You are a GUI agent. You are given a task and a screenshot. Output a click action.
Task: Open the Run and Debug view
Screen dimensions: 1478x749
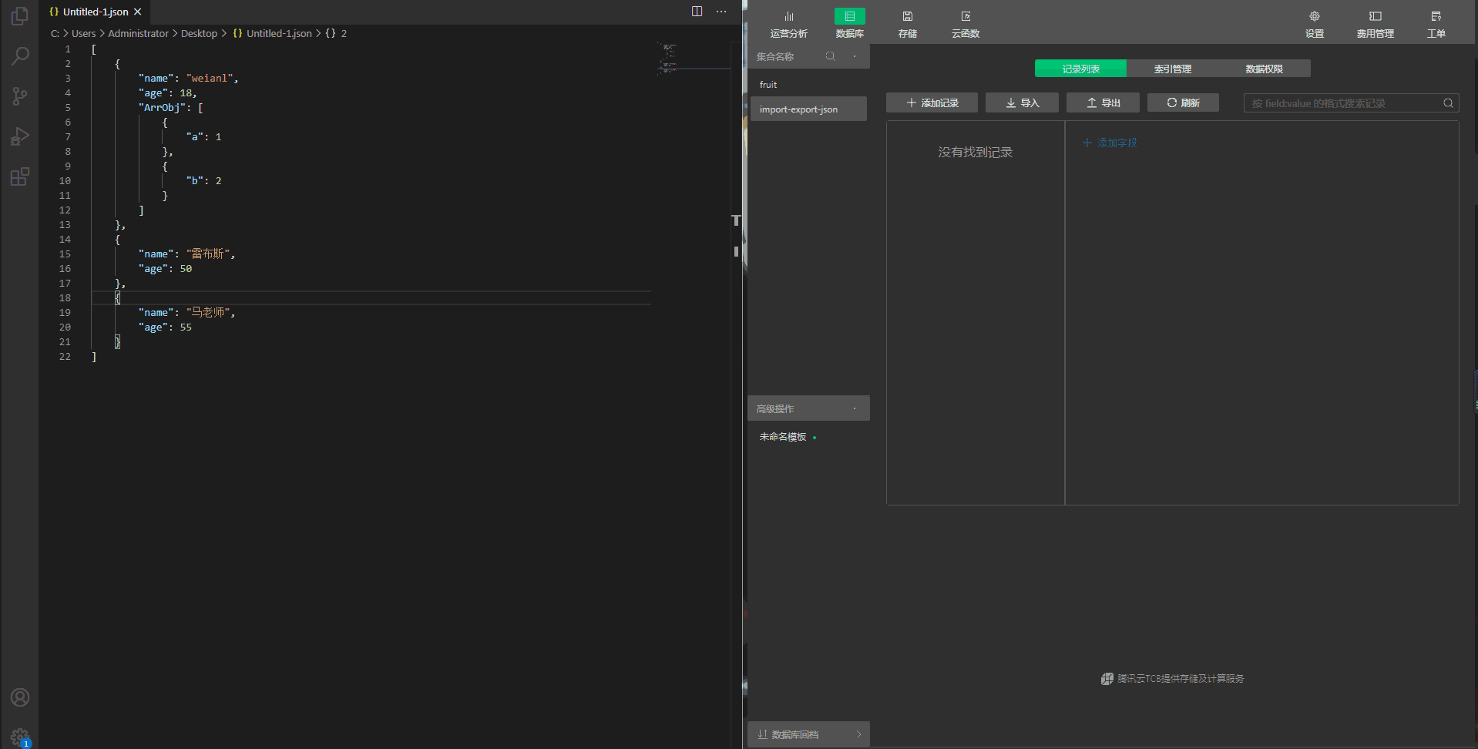[x=20, y=136]
